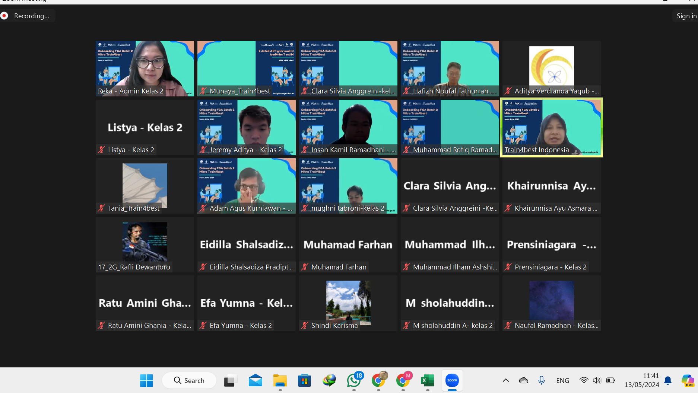This screenshot has width=698, height=393.
Task: Open File Explorer folder icon
Action: [280, 380]
